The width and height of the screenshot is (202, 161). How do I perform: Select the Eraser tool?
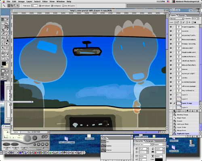pyautogui.click(x=3, y=40)
